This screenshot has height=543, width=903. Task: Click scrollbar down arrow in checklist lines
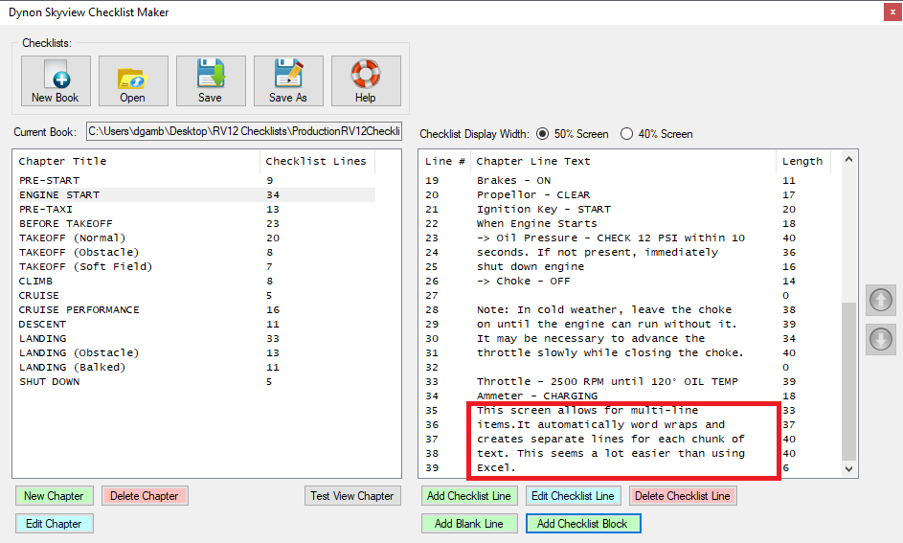[x=848, y=468]
